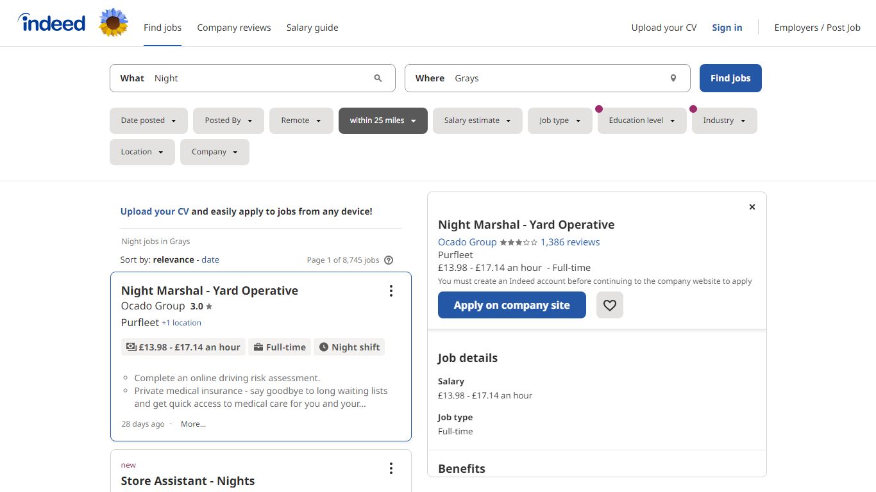Image resolution: width=876 pixels, height=492 pixels.
Task: Open Ocado Group company link in details
Action: pos(467,242)
